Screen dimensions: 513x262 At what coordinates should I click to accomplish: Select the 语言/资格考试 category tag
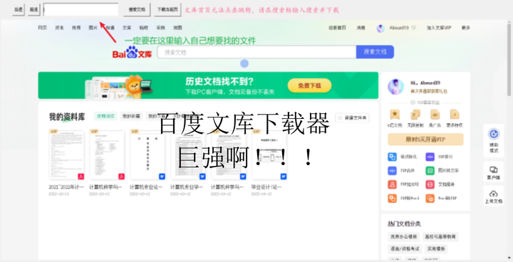point(405,249)
